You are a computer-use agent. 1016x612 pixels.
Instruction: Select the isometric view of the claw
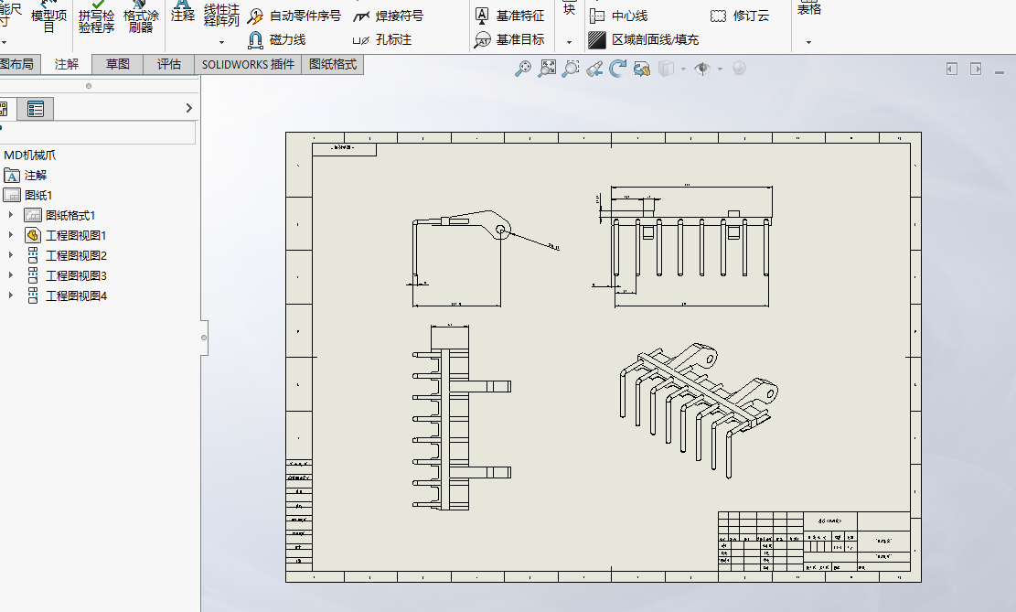point(699,411)
